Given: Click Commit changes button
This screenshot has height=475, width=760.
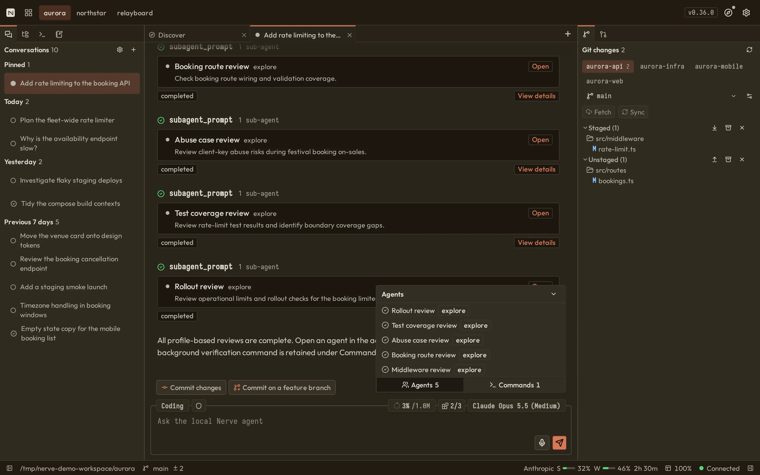Looking at the screenshot, I should [191, 388].
